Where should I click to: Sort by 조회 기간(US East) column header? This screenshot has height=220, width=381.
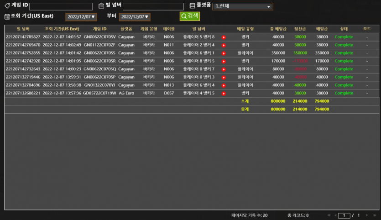point(62,29)
